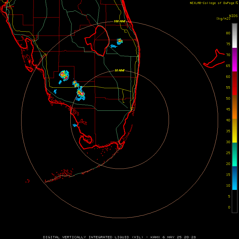Pick the yellow colorbar segment
239x239 pixels.
[x=234, y=131]
